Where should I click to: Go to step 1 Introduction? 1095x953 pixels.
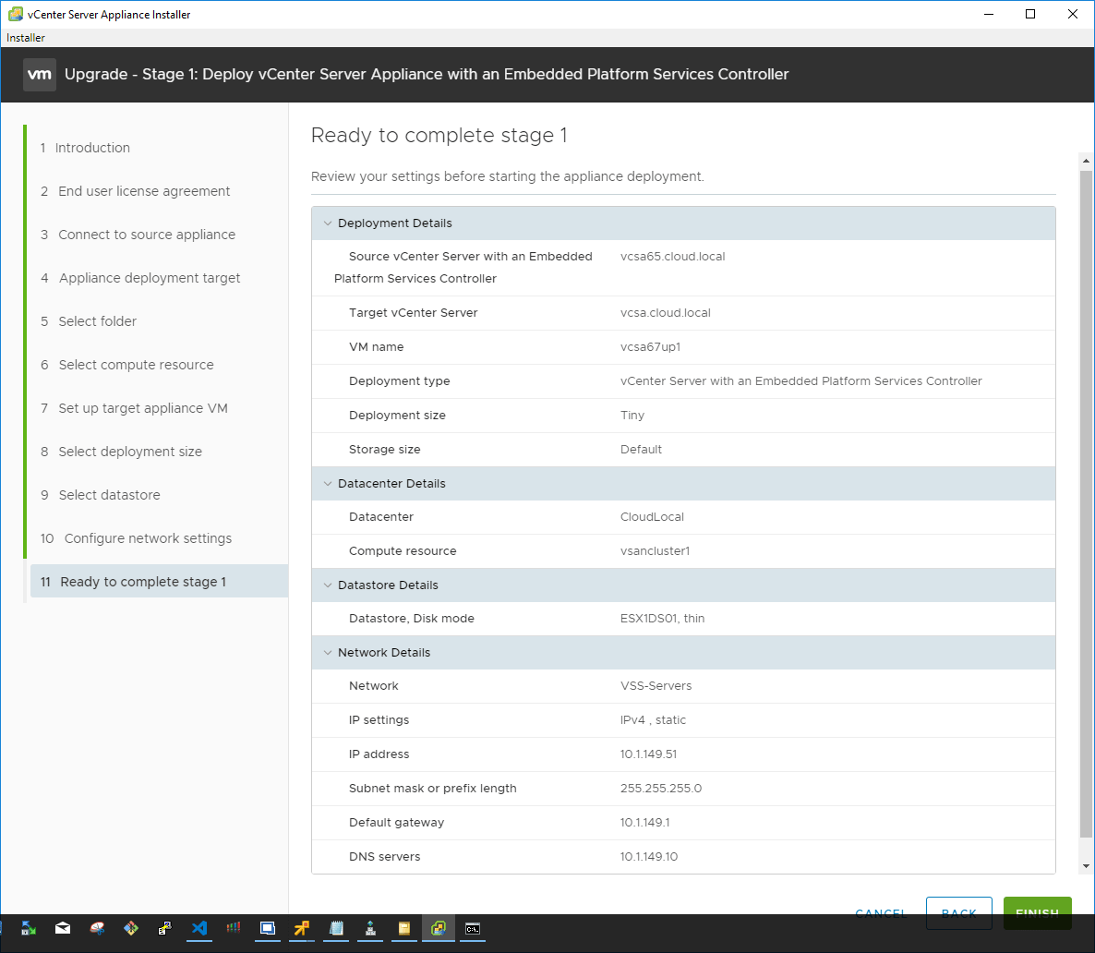click(85, 148)
